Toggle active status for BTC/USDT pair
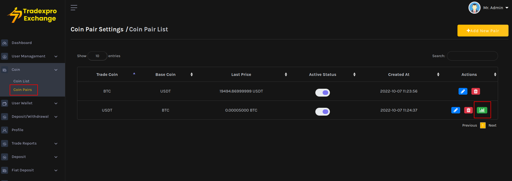This screenshot has height=181, width=512. point(322,93)
